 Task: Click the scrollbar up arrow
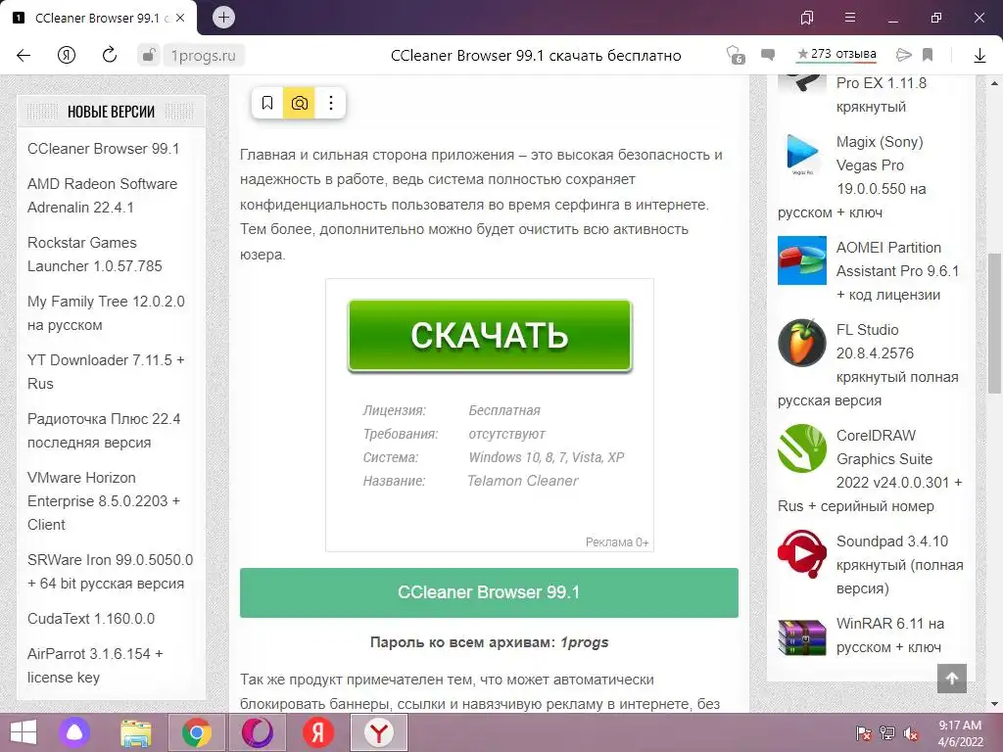pyautogui.click(x=994, y=83)
